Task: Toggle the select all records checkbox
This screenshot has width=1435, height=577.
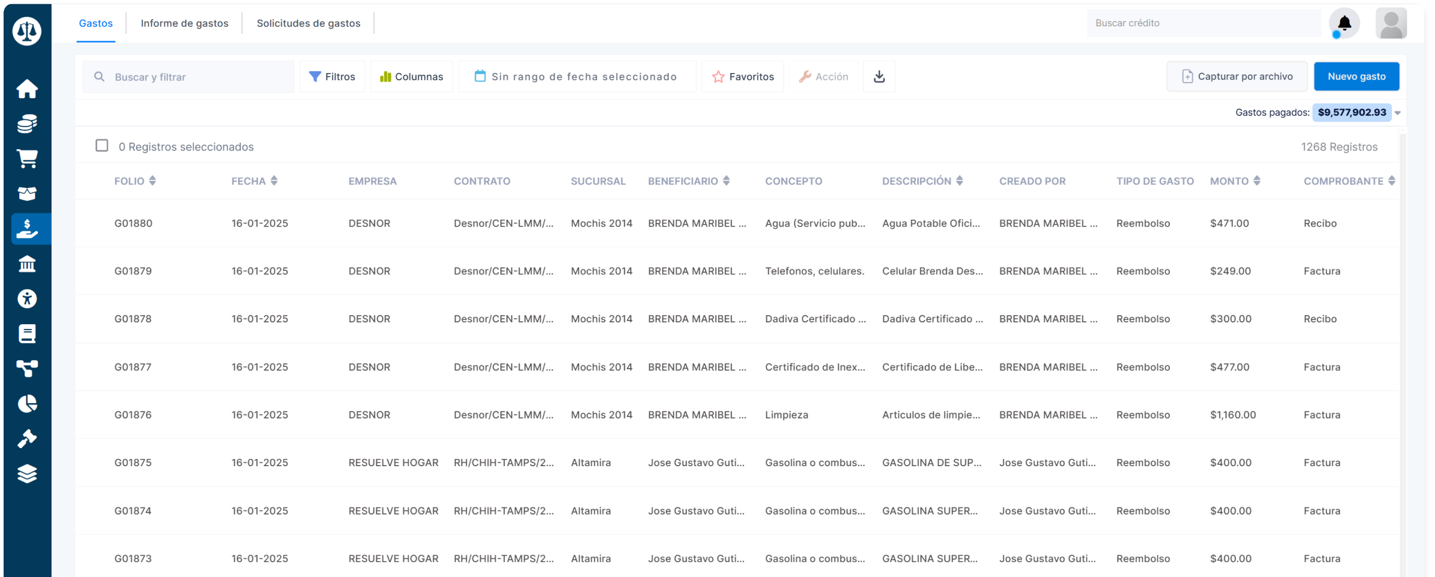Action: (x=102, y=146)
